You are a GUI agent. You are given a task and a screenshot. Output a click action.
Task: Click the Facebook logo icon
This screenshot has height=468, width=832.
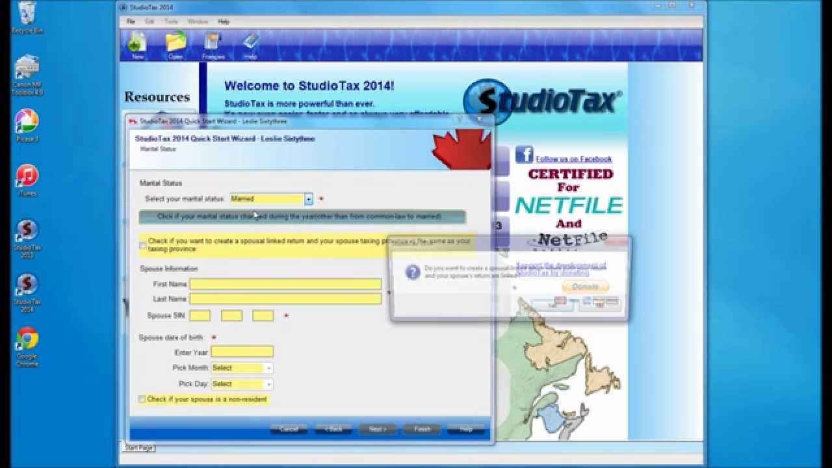[524, 155]
